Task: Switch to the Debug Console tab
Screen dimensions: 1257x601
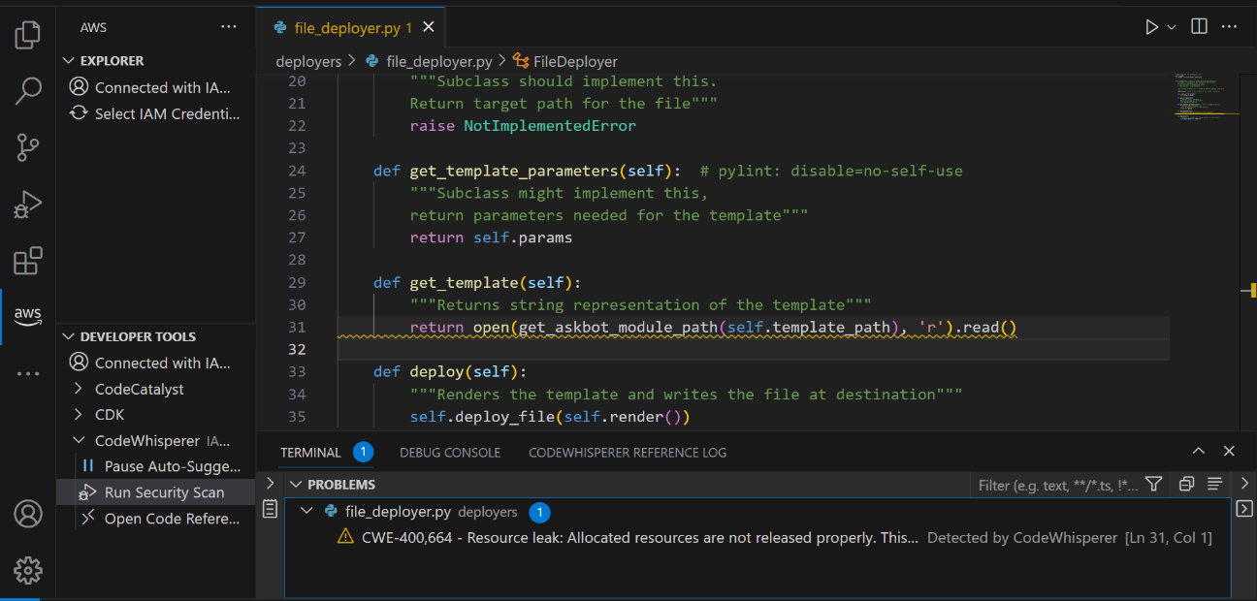Action: [450, 453]
